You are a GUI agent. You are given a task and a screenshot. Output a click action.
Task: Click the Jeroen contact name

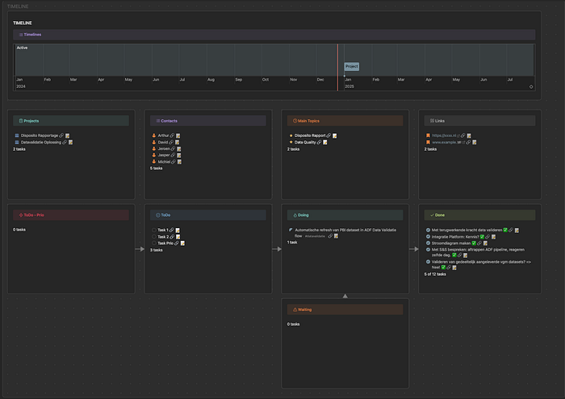(164, 148)
